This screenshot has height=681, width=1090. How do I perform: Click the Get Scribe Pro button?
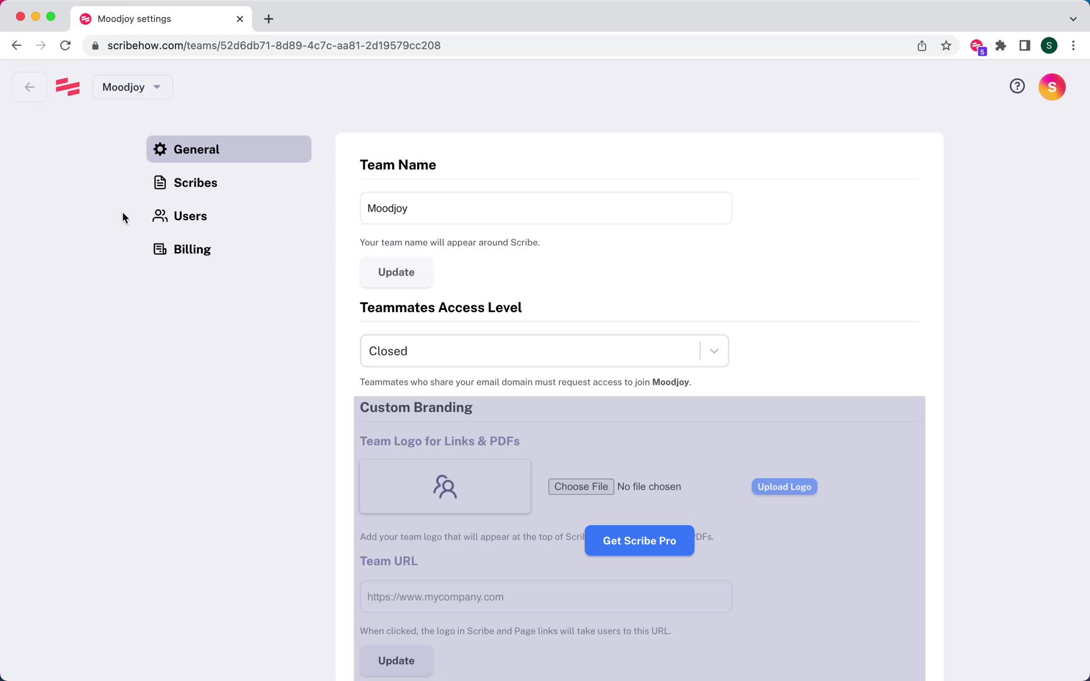[640, 541]
